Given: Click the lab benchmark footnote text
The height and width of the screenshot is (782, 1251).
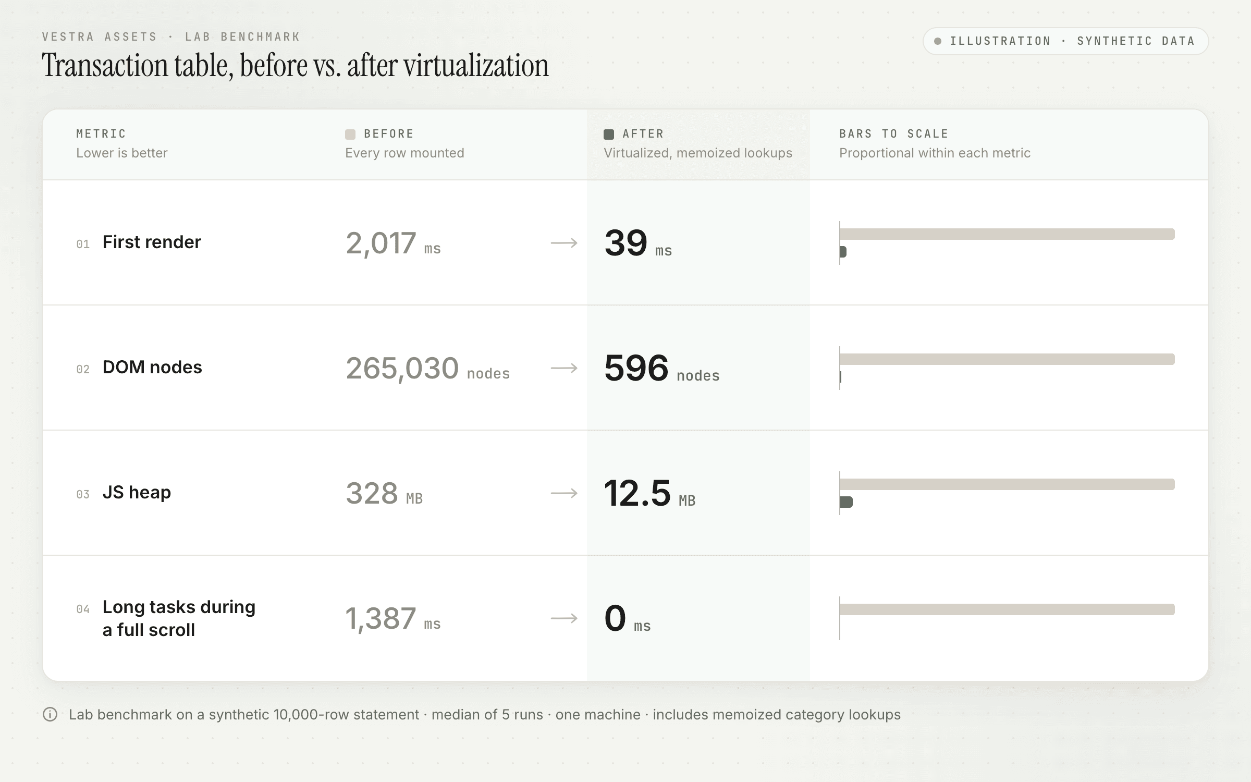Looking at the screenshot, I should click(x=485, y=715).
